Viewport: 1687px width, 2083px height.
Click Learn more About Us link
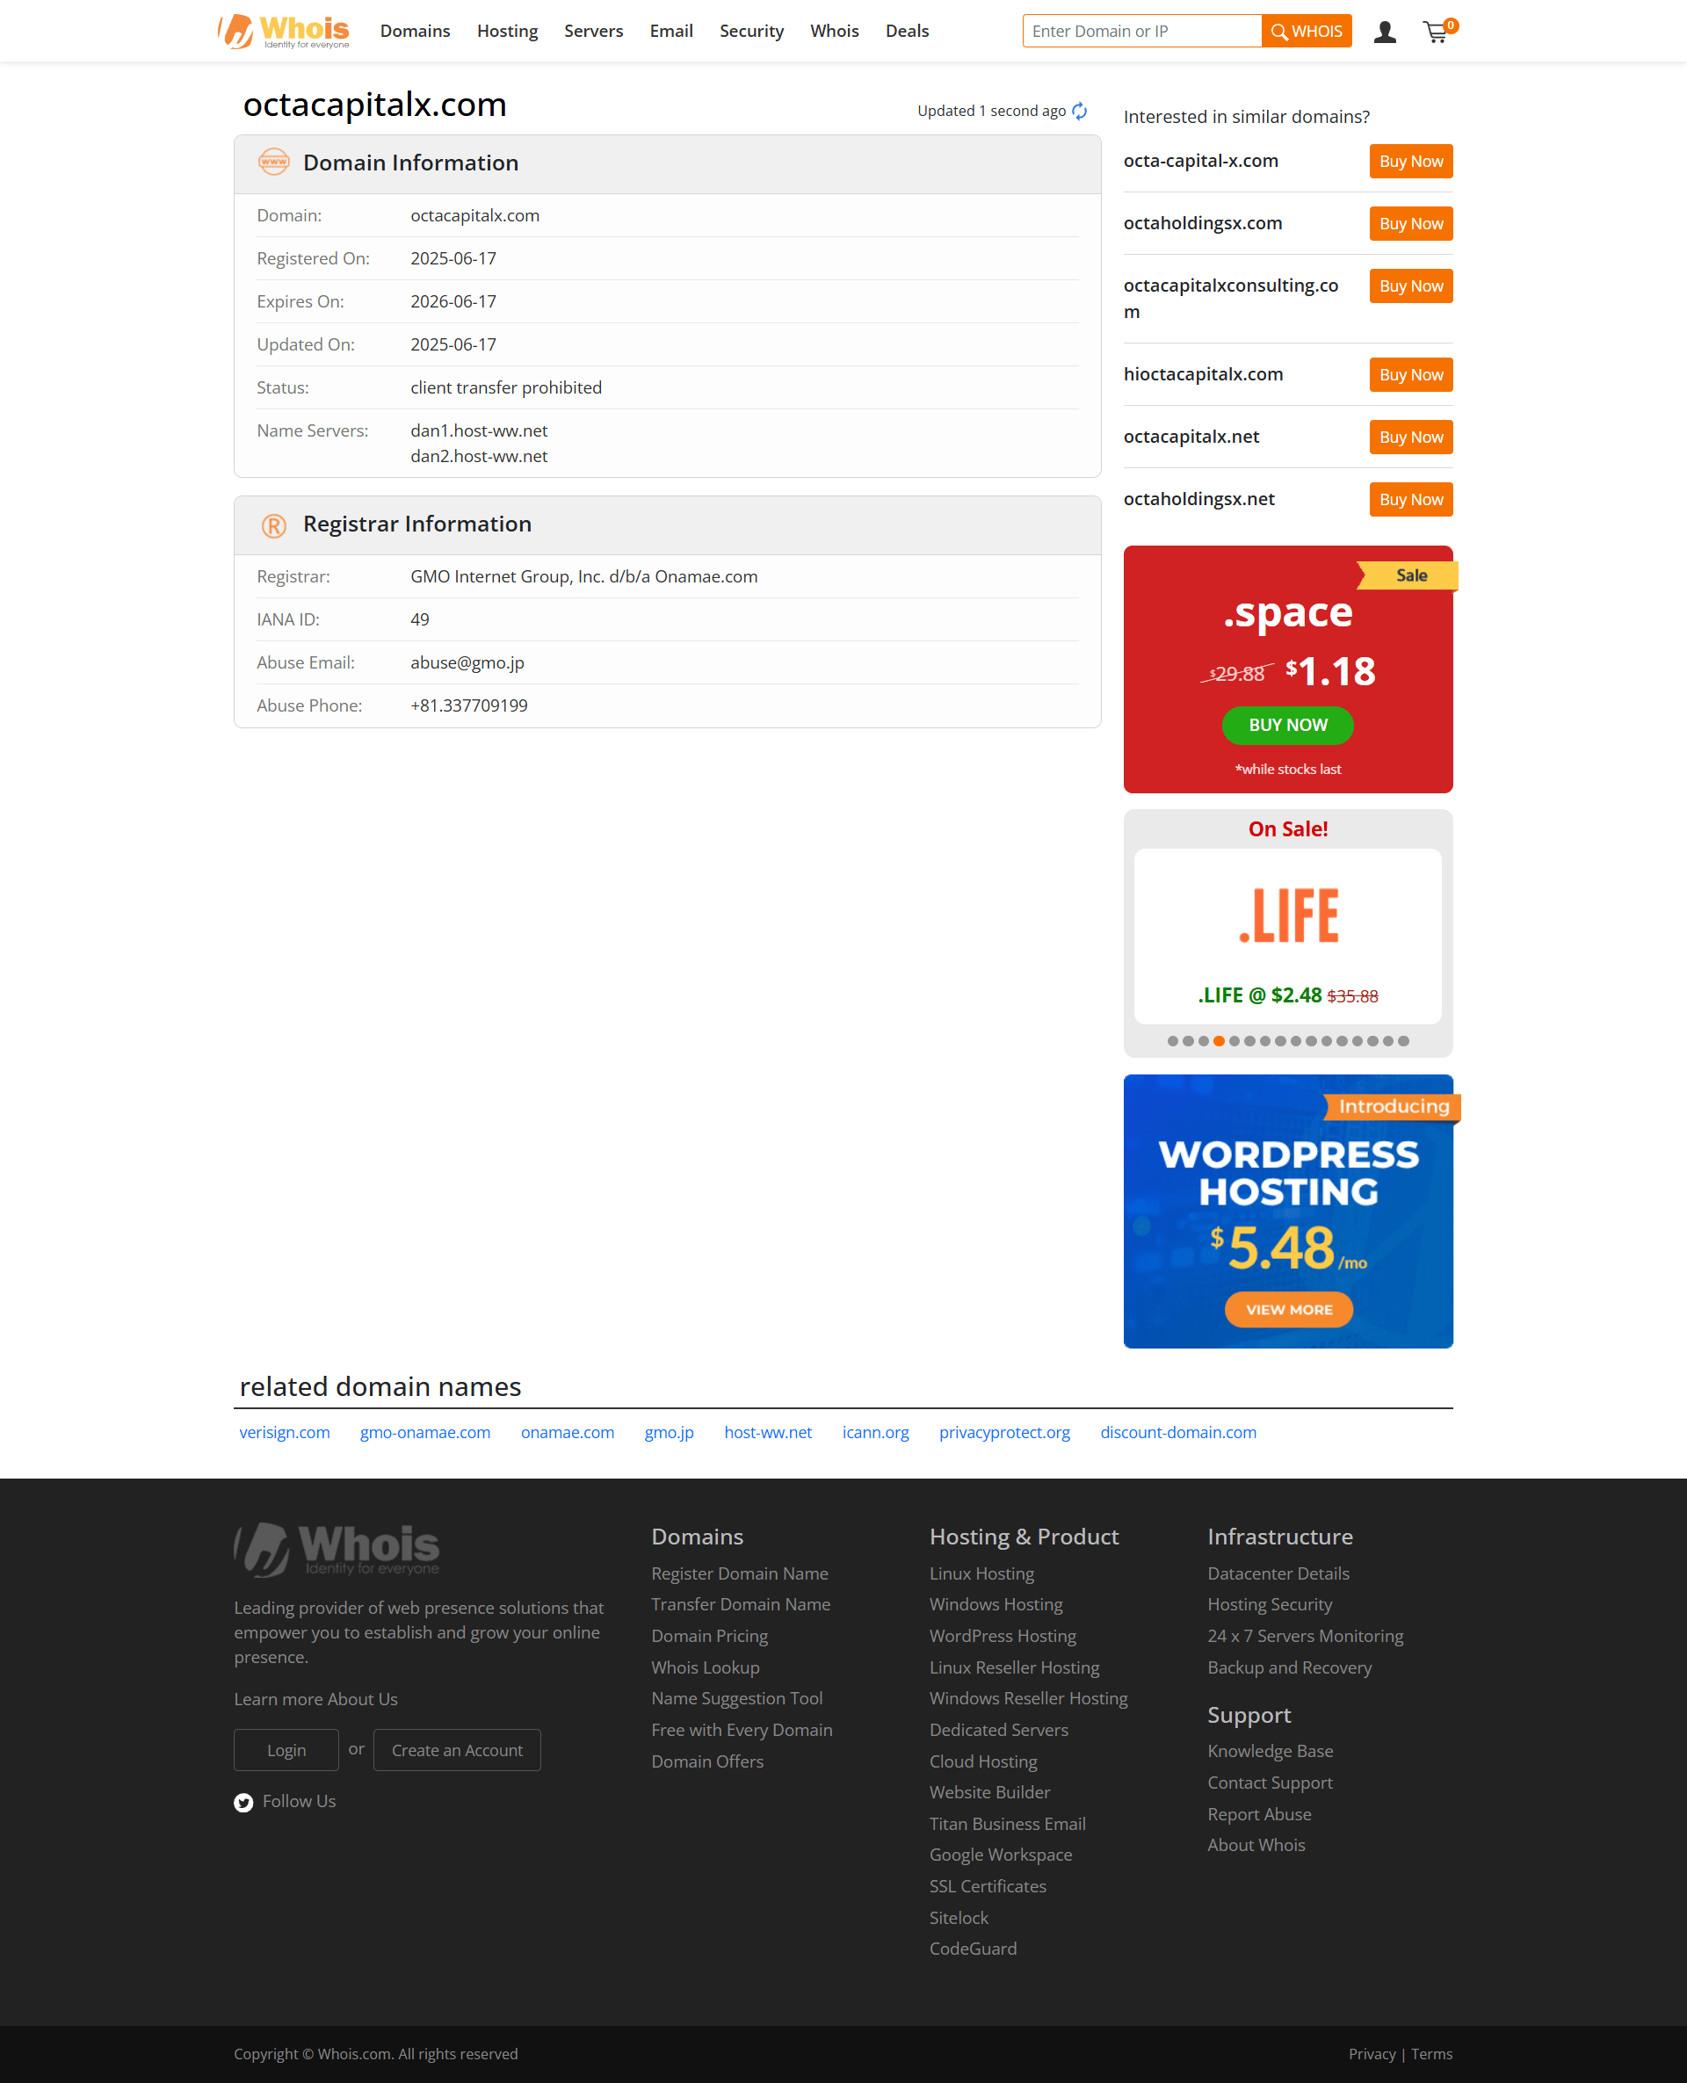315,1699
